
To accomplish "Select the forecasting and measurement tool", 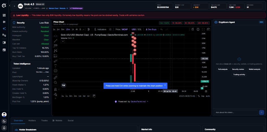I will (55, 56).
